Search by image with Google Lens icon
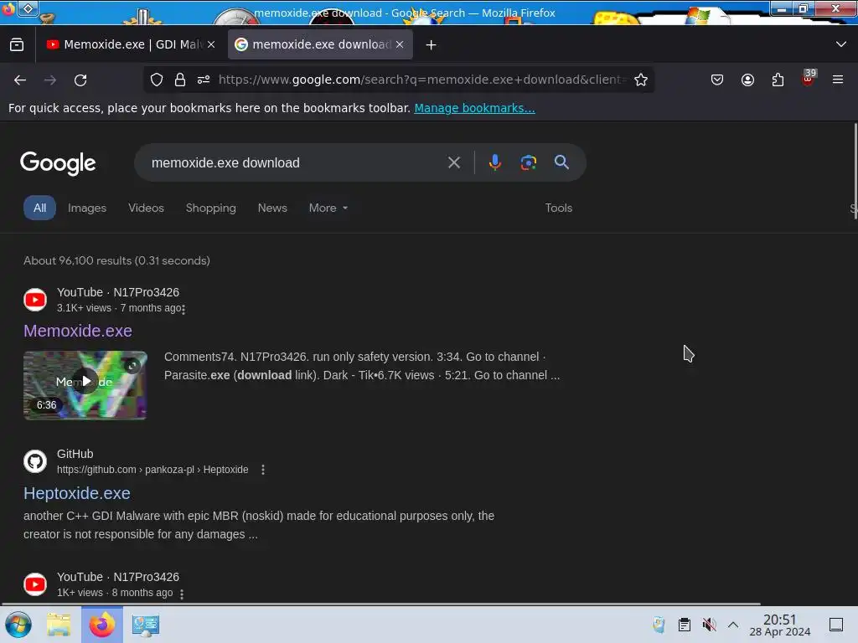 coord(528,162)
